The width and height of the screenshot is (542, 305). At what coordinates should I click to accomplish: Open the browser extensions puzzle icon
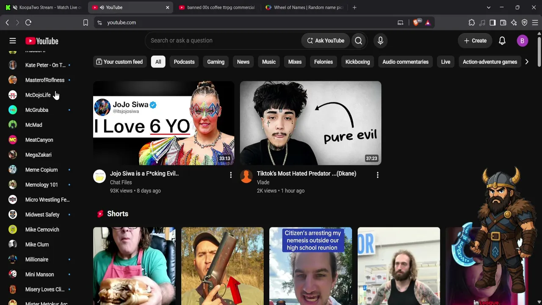click(x=472, y=22)
